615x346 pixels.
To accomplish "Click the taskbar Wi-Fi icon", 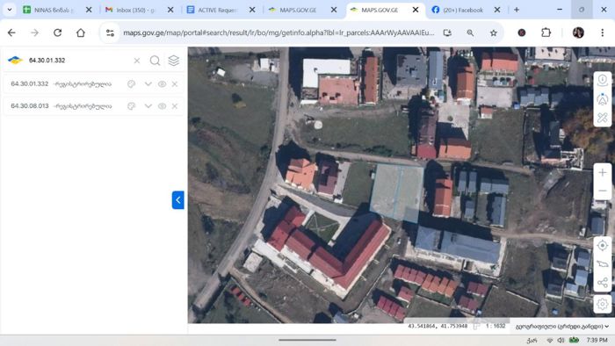I will [x=550, y=340].
